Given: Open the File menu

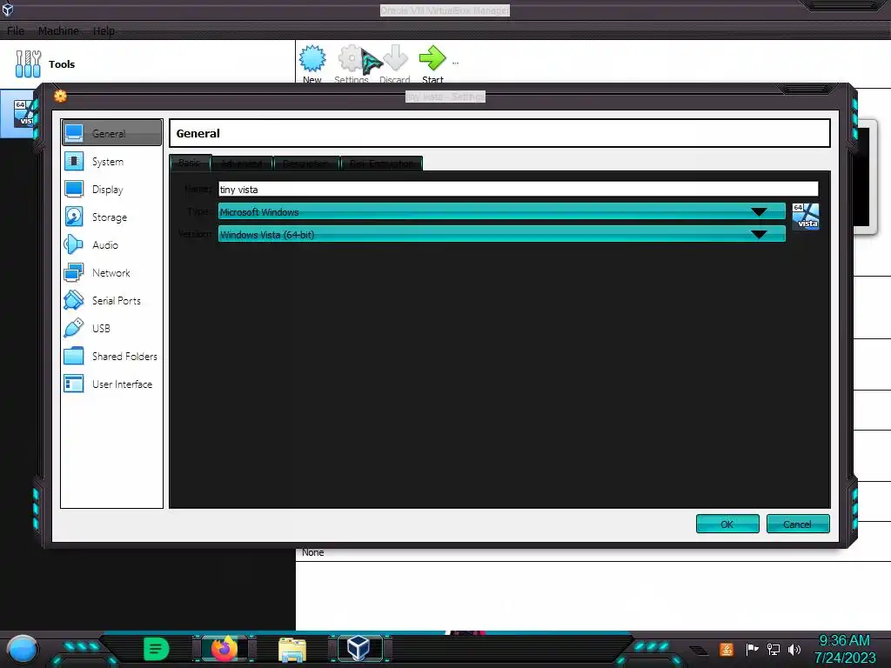Looking at the screenshot, I should [16, 30].
